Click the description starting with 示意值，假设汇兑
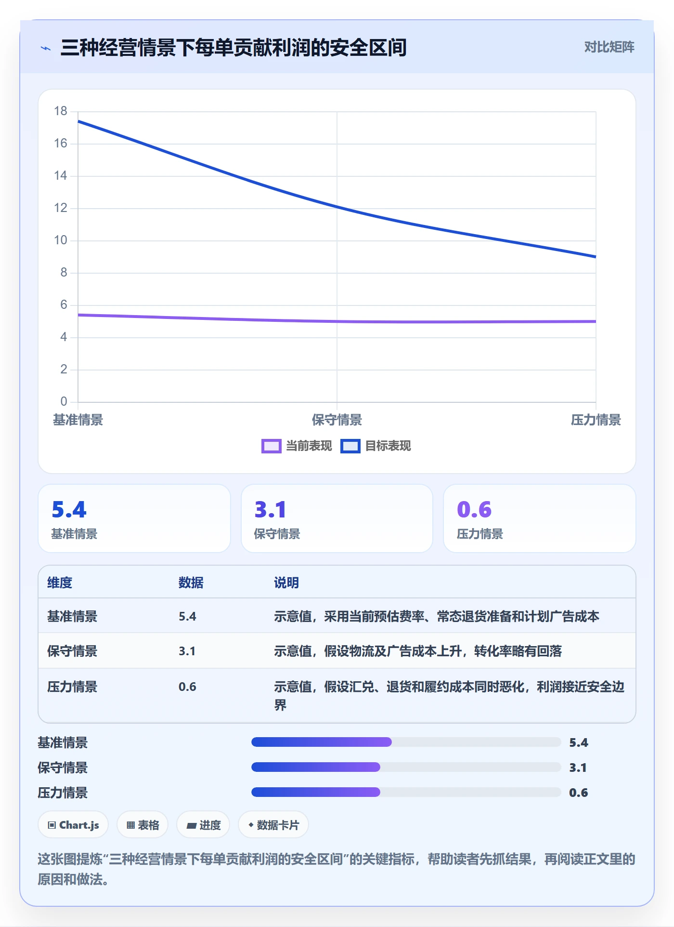The width and height of the screenshot is (674, 927). click(x=449, y=696)
